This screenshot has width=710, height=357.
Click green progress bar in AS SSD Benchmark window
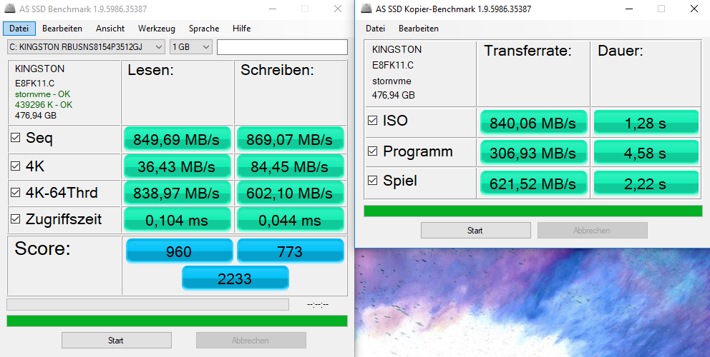[x=177, y=321]
